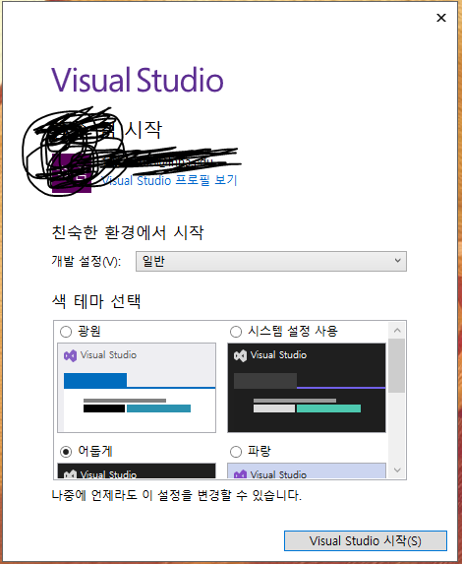Viewport: 462px width, 564px height.
Task: Click the Visual Studio icon in system theme preview
Action: click(x=240, y=355)
